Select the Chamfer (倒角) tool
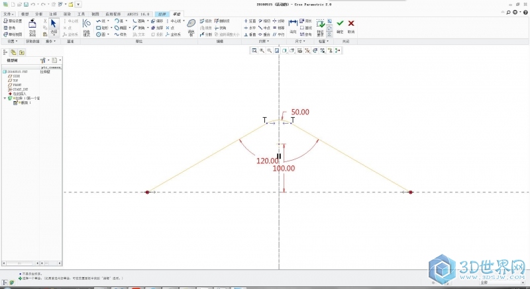The height and width of the screenshot is (289, 530). point(139,28)
